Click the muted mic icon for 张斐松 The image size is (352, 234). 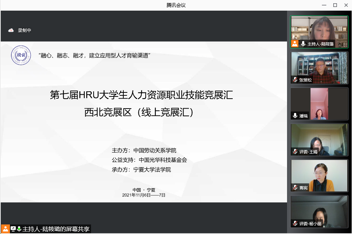click(295, 80)
